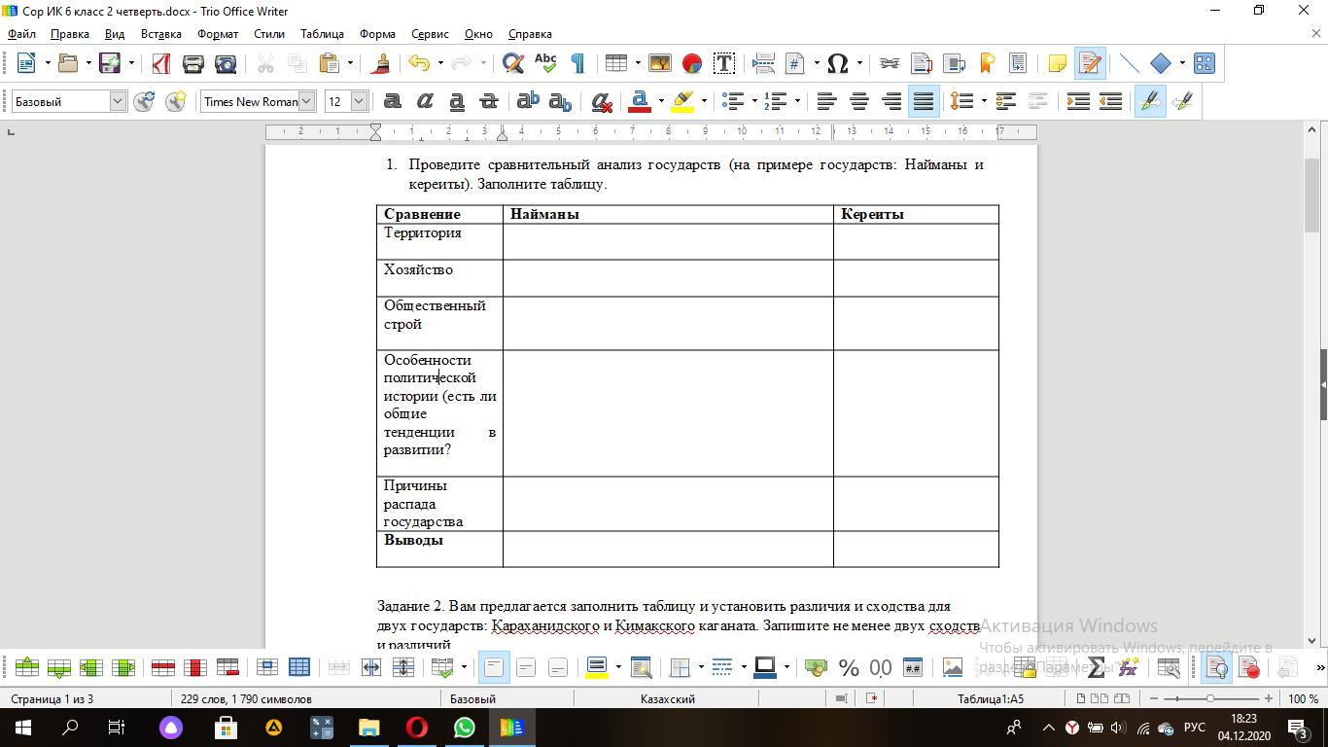
Task: Align text left
Action: [x=827, y=101]
